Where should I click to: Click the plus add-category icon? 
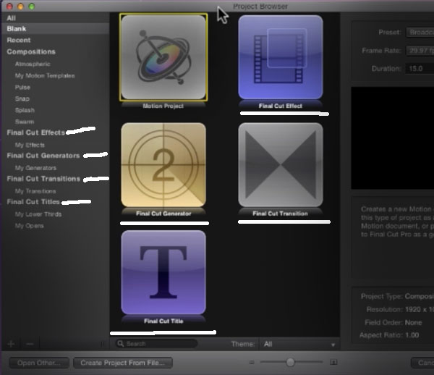click(x=11, y=344)
